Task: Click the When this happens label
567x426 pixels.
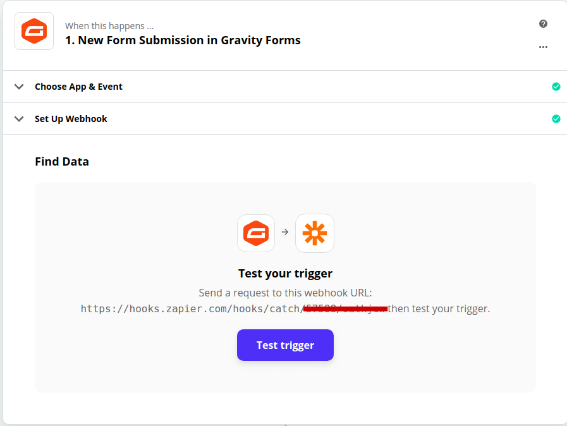Action: tap(109, 26)
